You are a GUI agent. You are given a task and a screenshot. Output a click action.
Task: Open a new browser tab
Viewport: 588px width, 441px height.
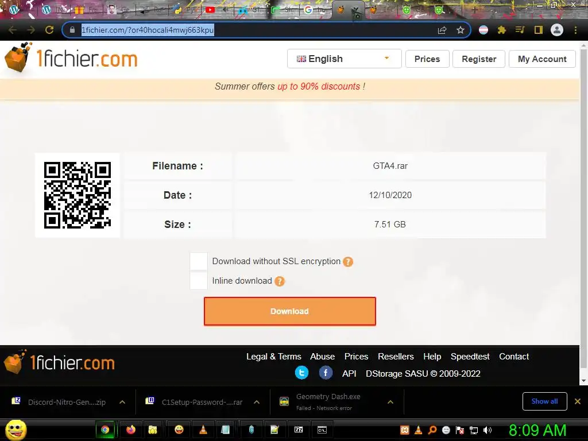(x=474, y=10)
